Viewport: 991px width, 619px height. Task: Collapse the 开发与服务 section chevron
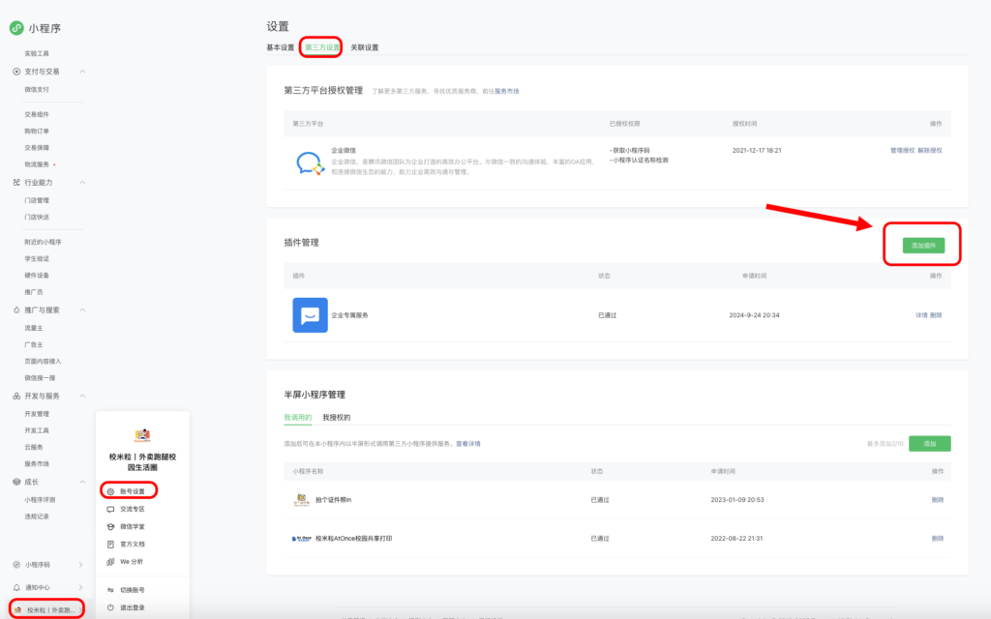(x=82, y=396)
